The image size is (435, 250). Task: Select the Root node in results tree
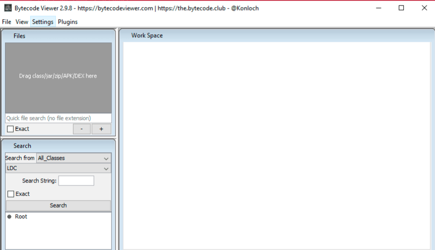click(x=21, y=217)
